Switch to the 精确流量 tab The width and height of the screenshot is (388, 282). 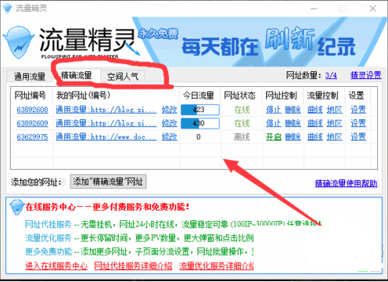pyautogui.click(x=77, y=76)
